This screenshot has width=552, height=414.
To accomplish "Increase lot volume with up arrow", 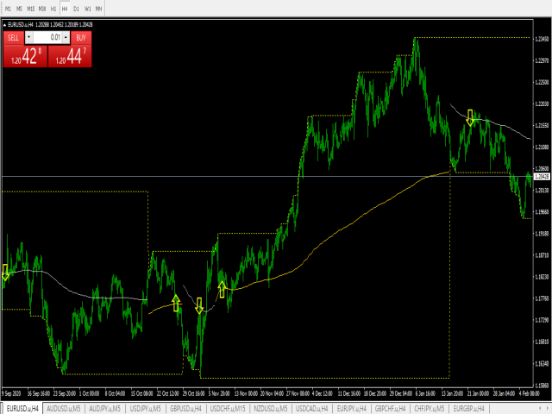I will tap(66, 37).
